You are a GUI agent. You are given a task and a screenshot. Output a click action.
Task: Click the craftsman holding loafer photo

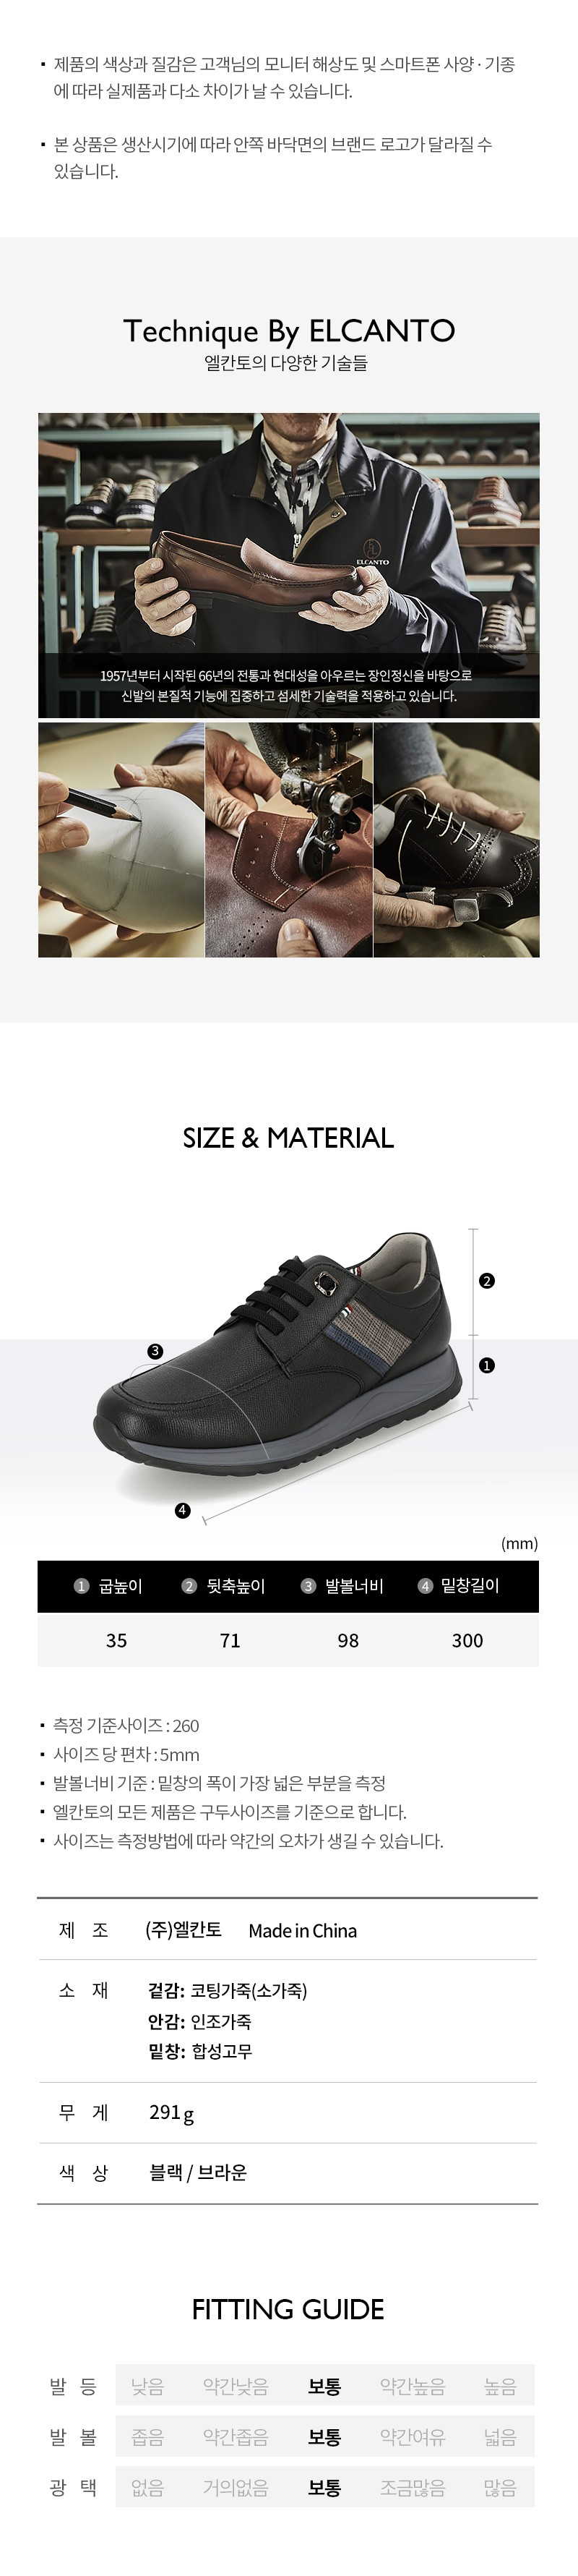(x=288, y=565)
